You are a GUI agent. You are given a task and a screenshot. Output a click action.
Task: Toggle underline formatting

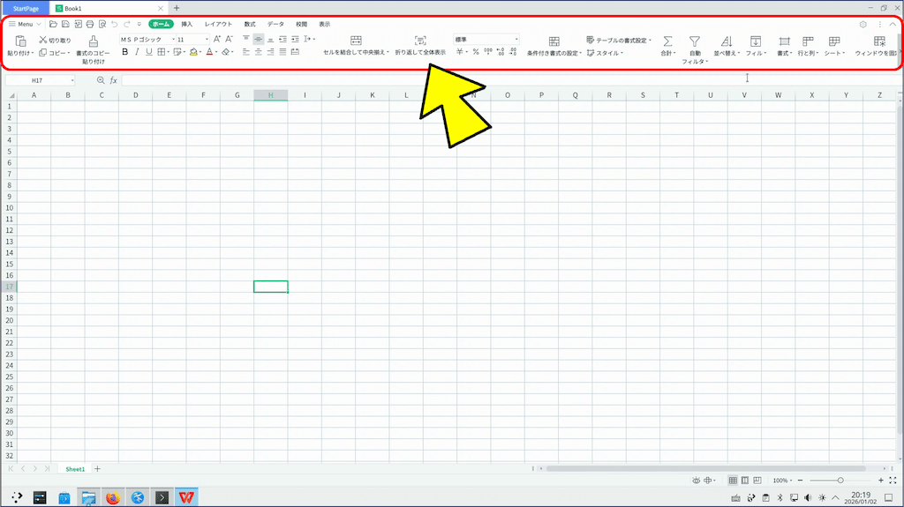148,52
